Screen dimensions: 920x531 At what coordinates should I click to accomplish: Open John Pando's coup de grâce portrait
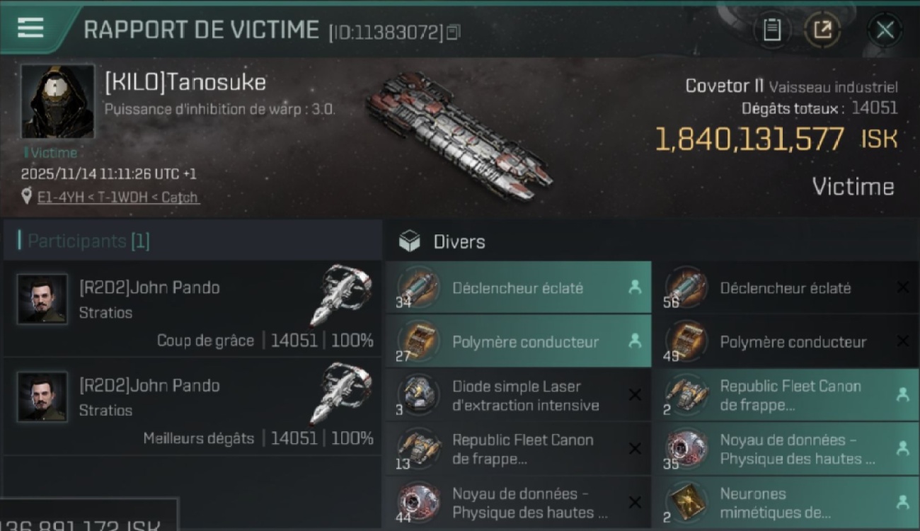coord(42,299)
